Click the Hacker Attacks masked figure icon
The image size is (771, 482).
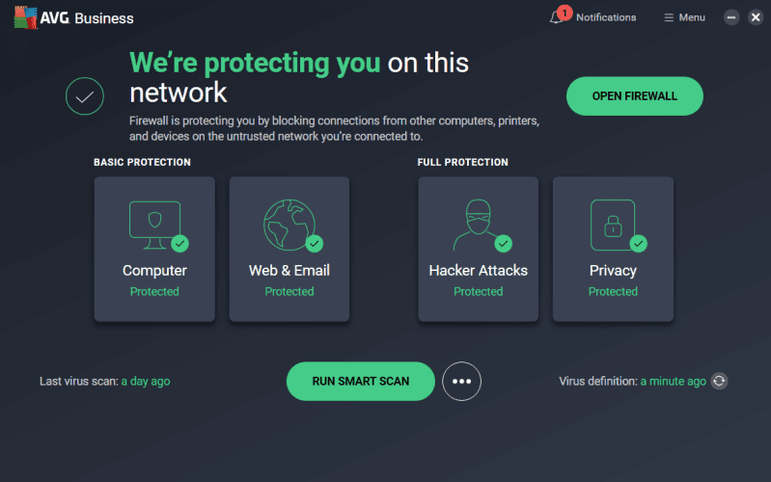[x=477, y=222]
